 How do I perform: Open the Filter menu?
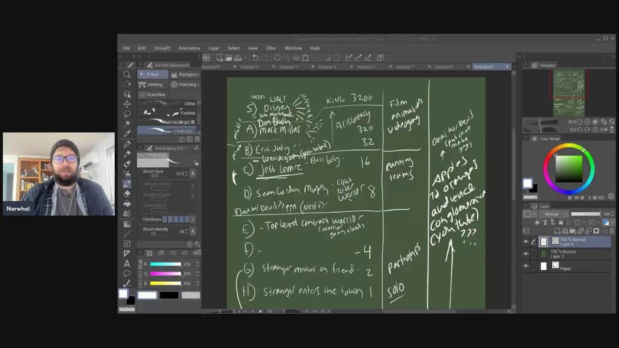271,48
